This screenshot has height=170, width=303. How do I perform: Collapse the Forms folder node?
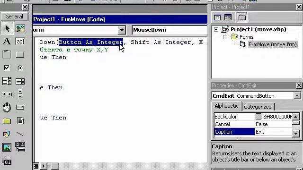coord(225,37)
